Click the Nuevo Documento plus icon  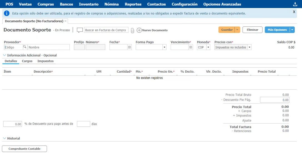[x=139, y=30]
